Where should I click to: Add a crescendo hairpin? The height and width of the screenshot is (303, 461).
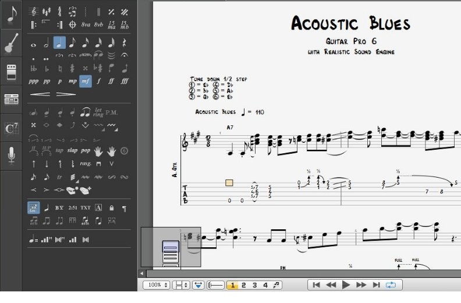pos(40,95)
